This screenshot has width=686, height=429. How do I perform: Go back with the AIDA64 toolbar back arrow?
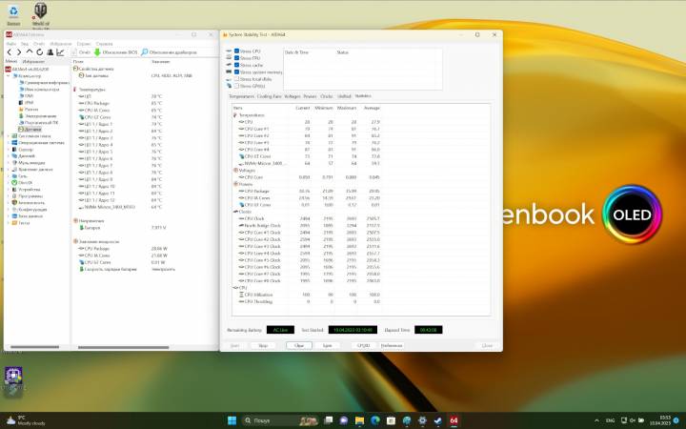pyautogui.click(x=10, y=52)
